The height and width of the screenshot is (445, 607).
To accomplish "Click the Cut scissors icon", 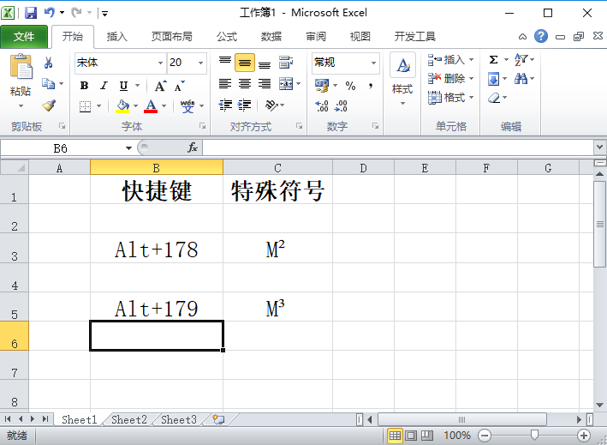I will [49, 62].
